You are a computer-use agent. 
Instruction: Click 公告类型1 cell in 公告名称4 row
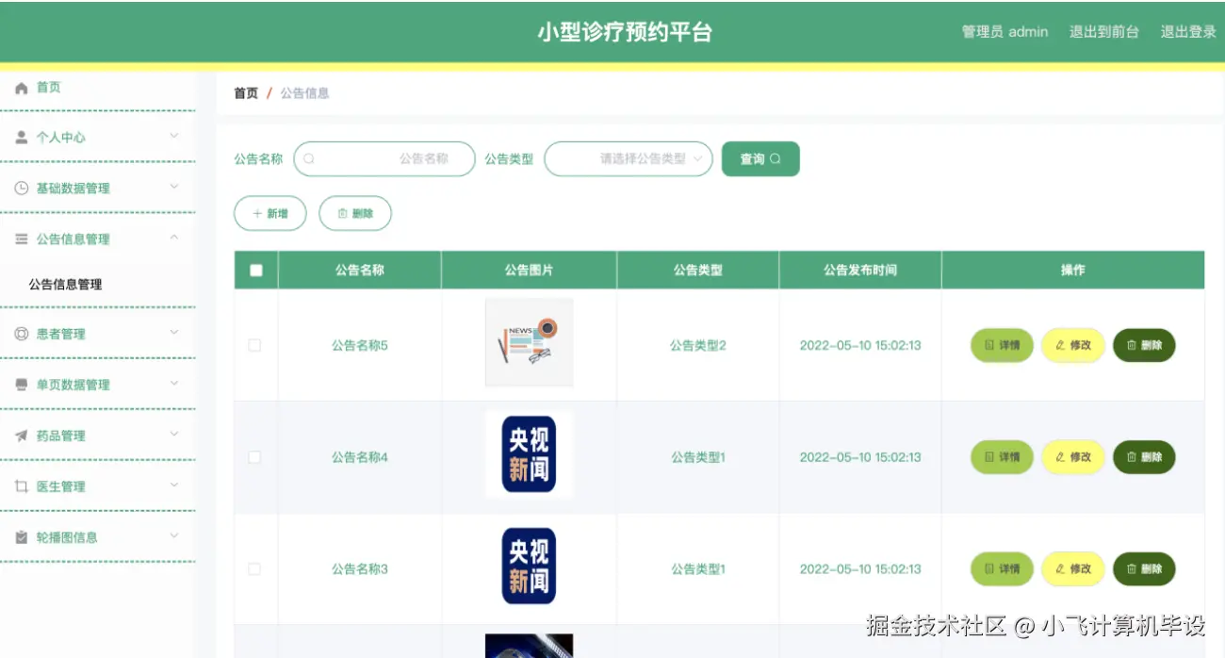pos(698,457)
